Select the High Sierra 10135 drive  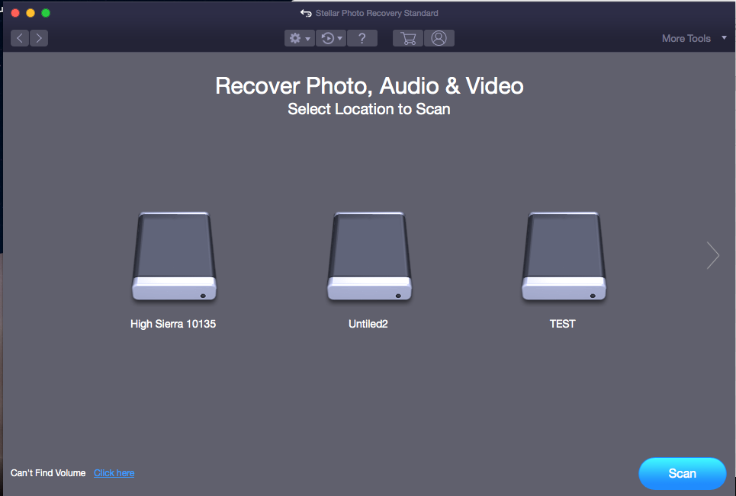point(174,256)
